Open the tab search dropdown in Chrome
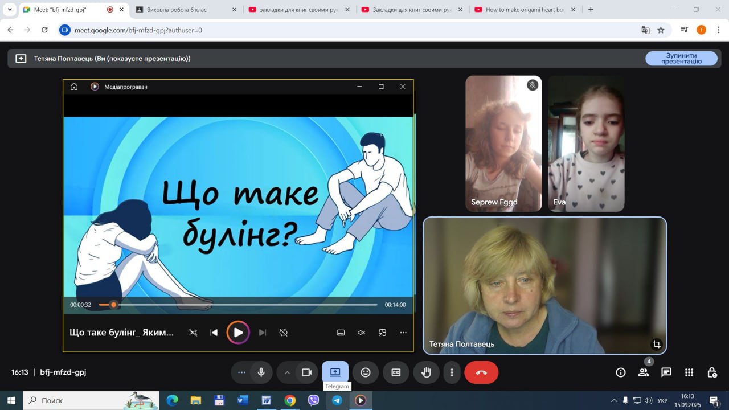This screenshot has height=410, width=729. (10, 10)
